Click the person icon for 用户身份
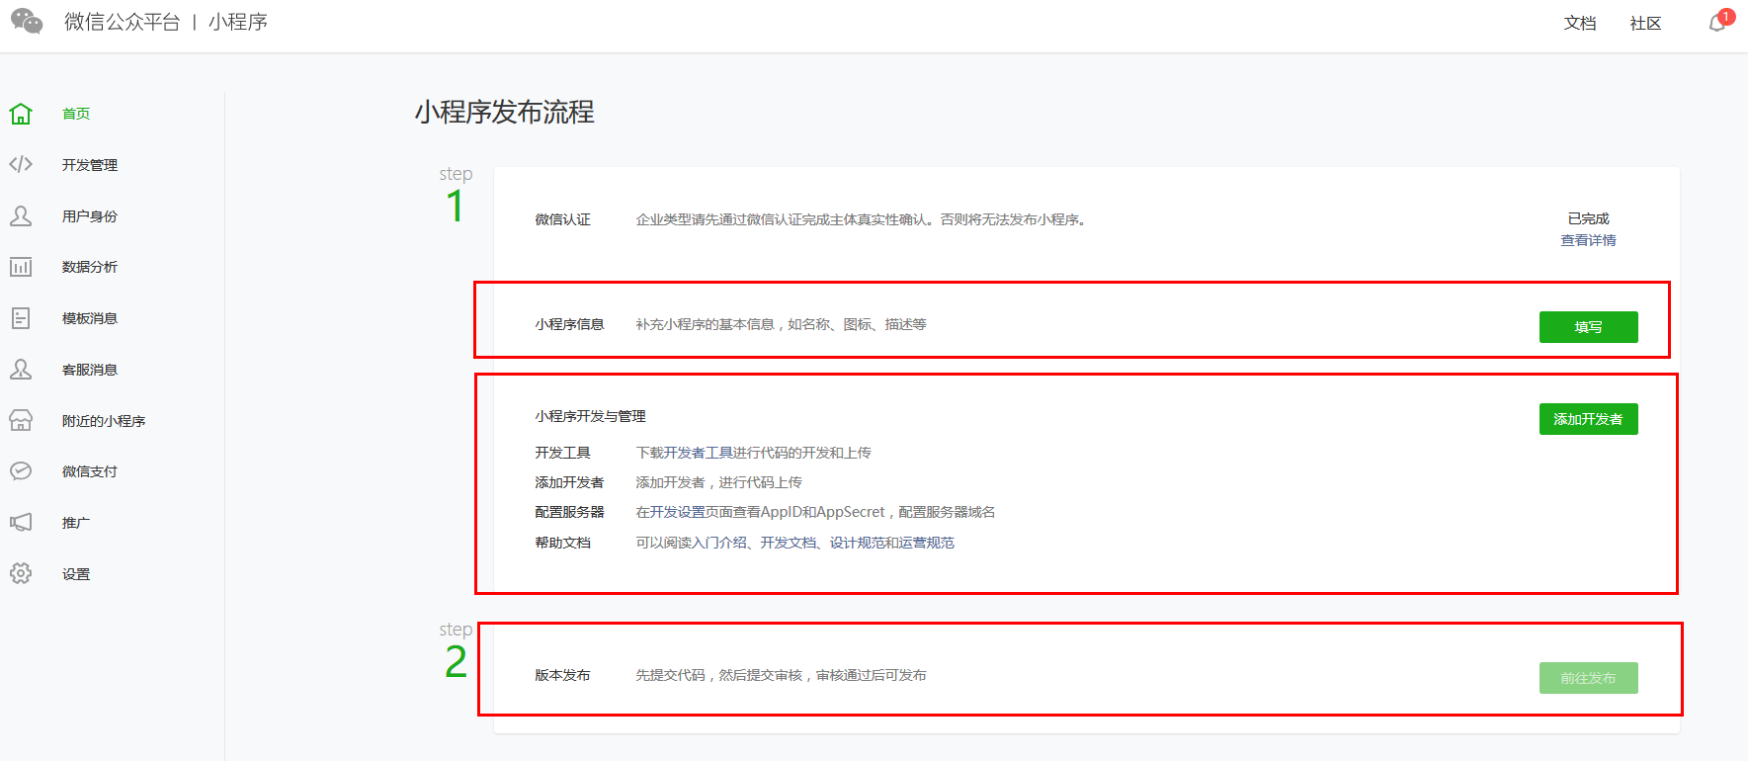Image resolution: width=1748 pixels, height=761 pixels. click(21, 215)
